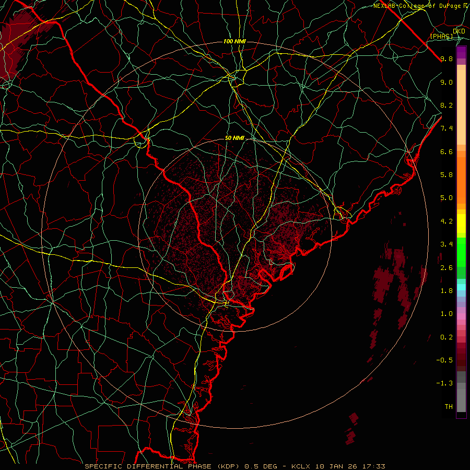The width and height of the screenshot is (470, 470).
Task: Select the pink segment of color bar
Action: click(461, 316)
